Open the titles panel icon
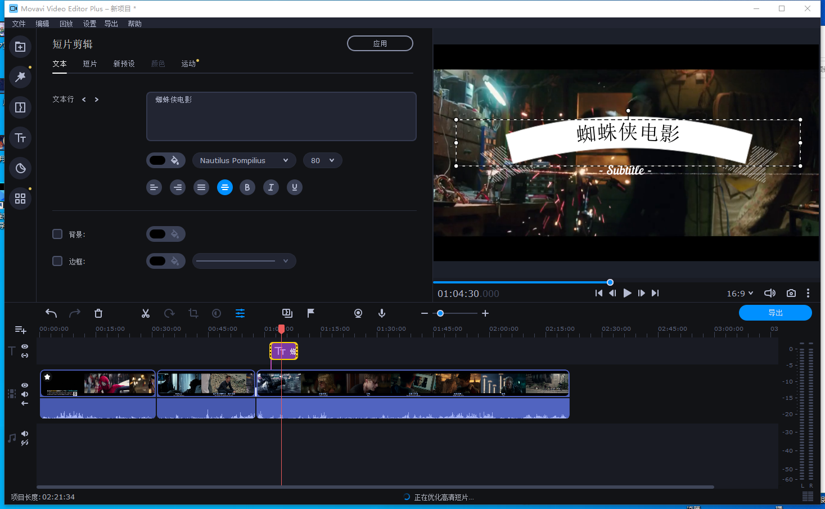 pyautogui.click(x=20, y=138)
